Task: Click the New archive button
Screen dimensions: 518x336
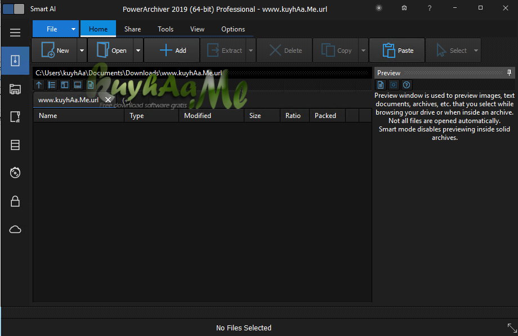Action: pos(55,51)
